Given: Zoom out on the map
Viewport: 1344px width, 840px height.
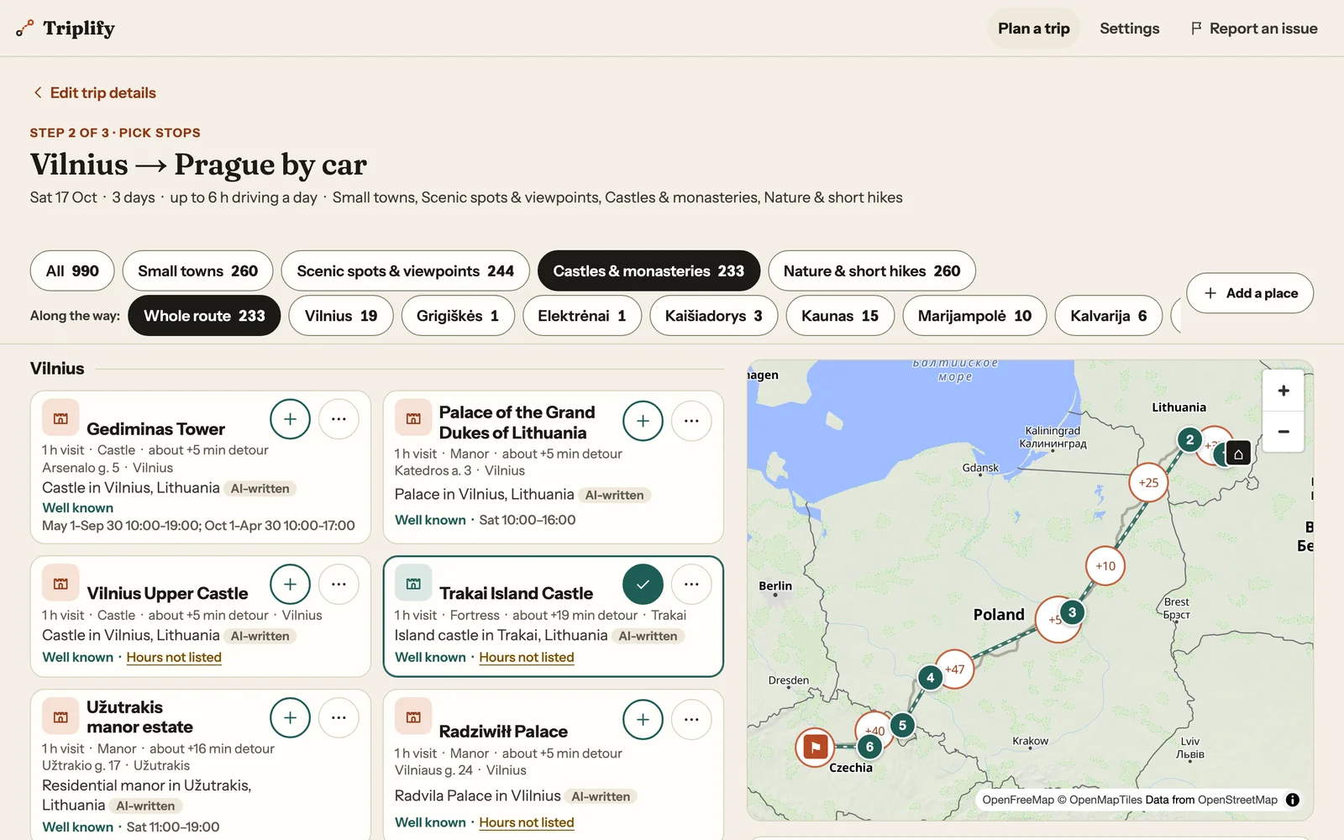Looking at the screenshot, I should click(x=1284, y=432).
